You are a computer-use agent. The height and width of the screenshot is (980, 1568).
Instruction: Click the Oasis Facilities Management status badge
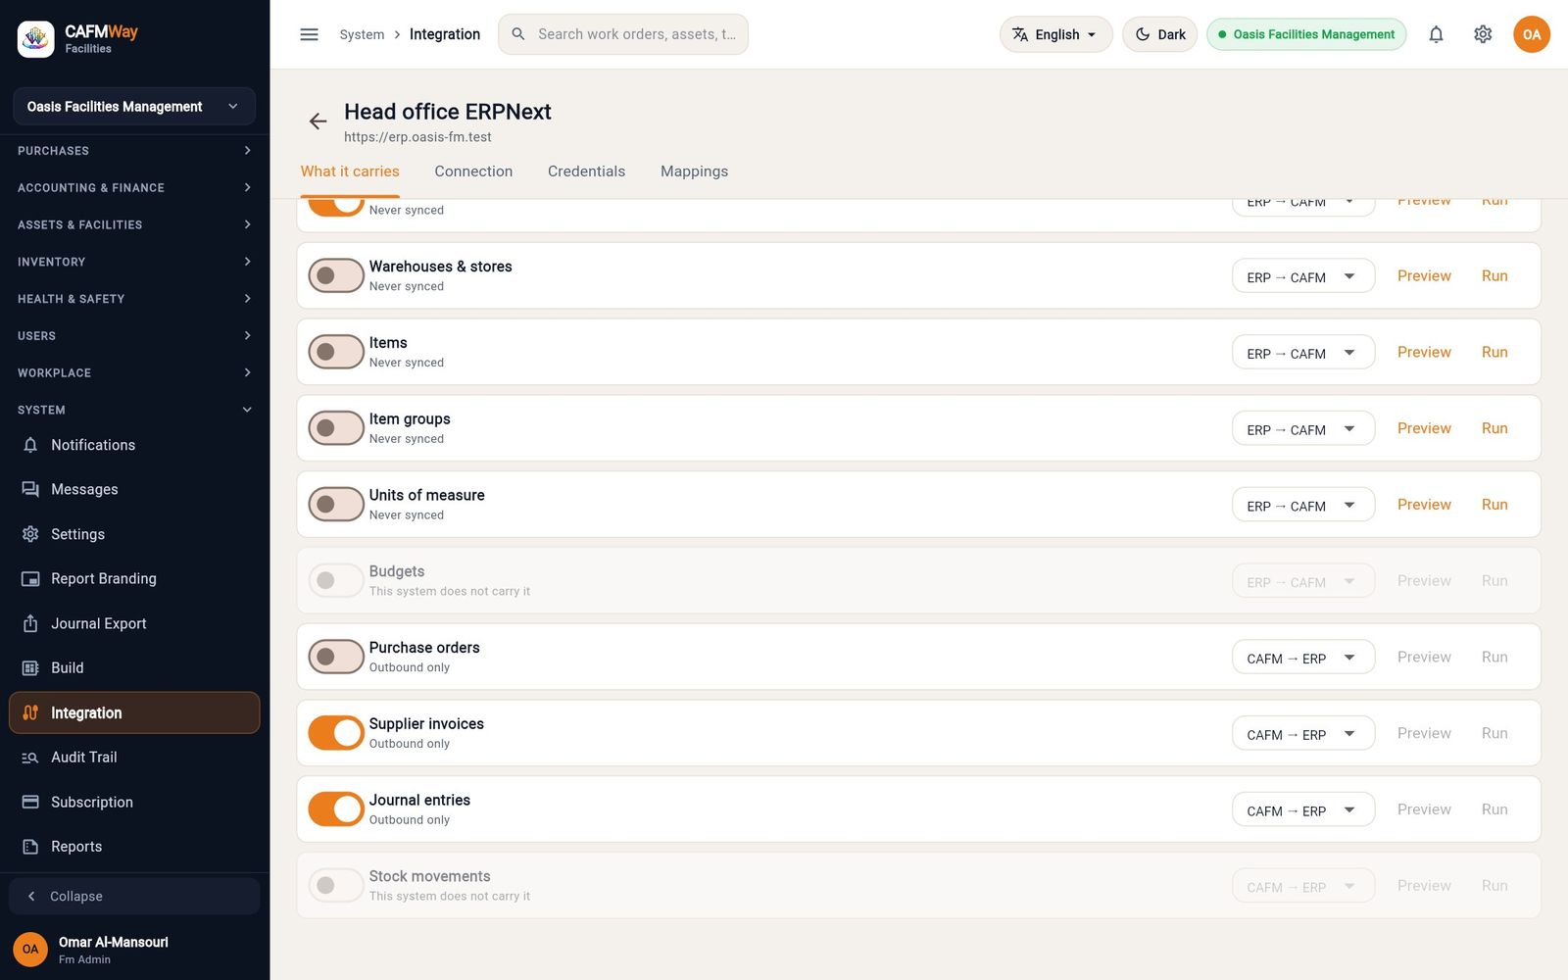pos(1306,34)
